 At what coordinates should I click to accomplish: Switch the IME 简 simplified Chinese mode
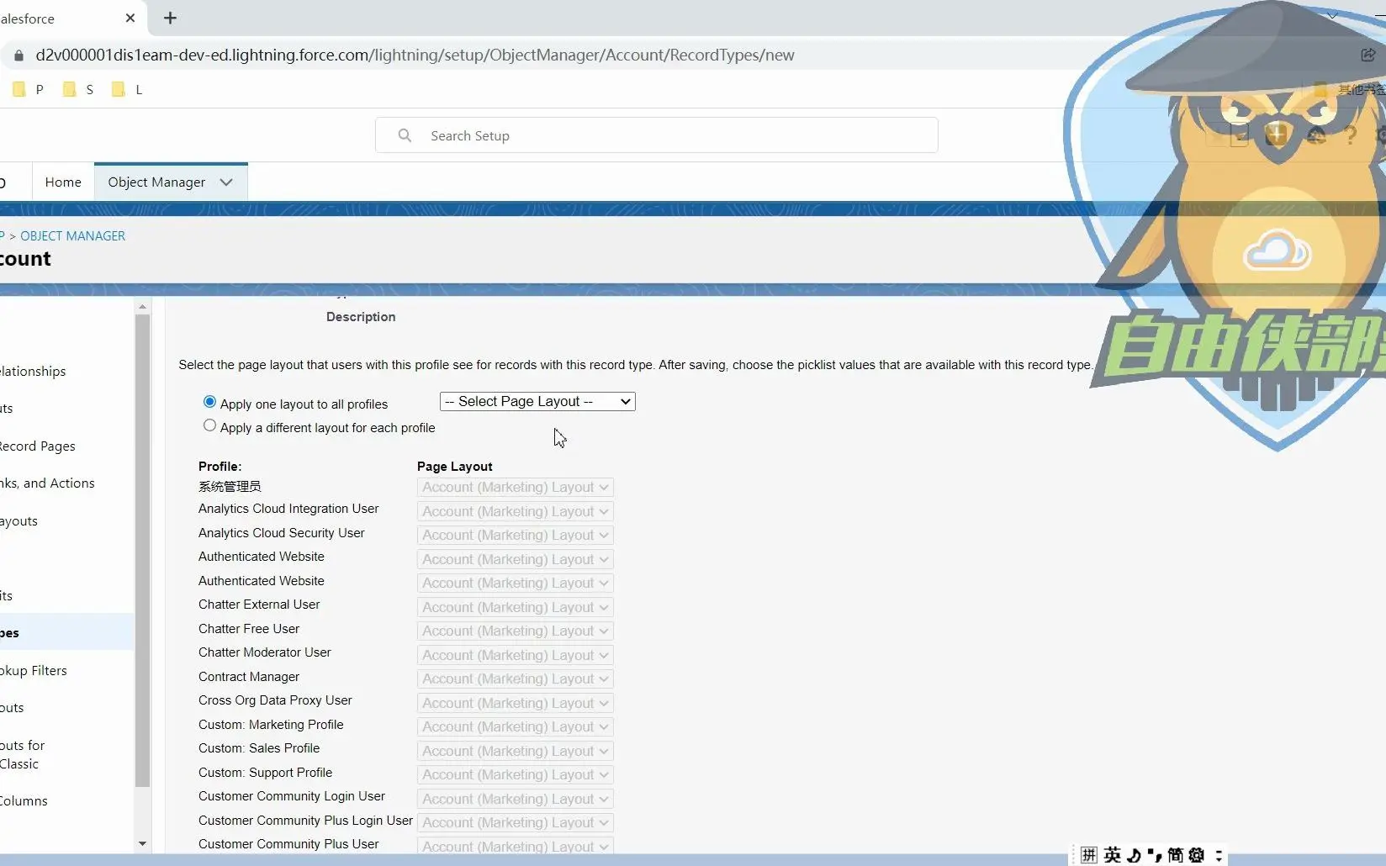click(x=1175, y=855)
